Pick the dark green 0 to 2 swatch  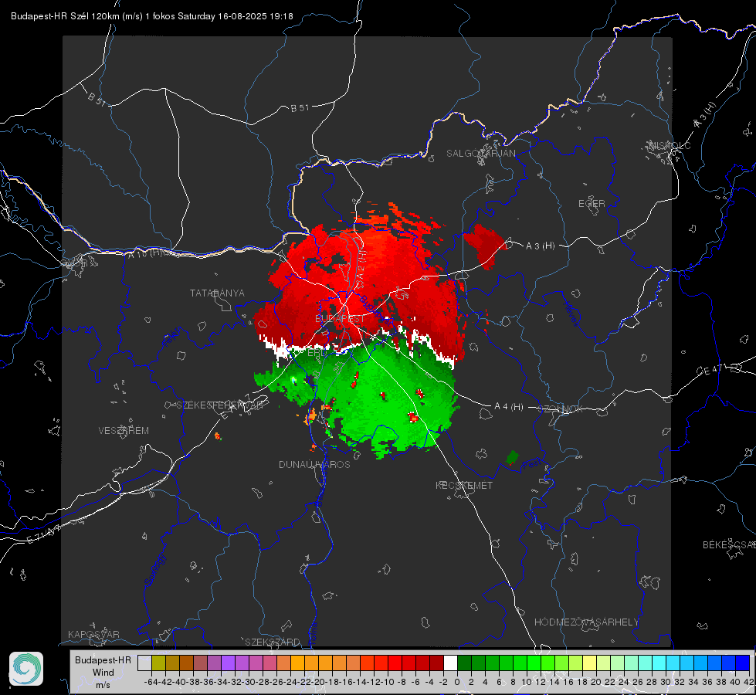pos(464,663)
